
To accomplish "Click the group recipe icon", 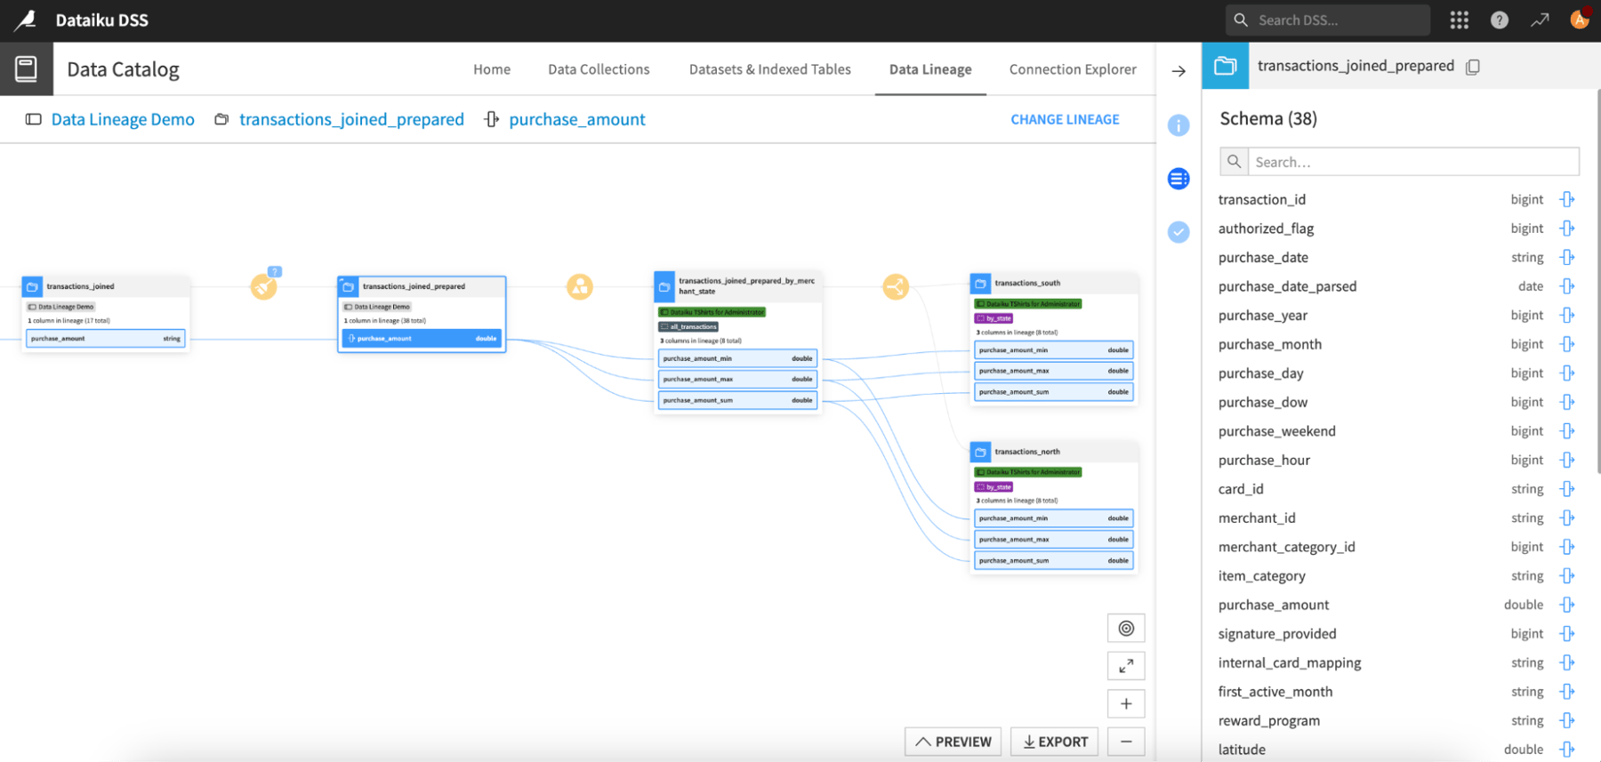I will click(580, 286).
